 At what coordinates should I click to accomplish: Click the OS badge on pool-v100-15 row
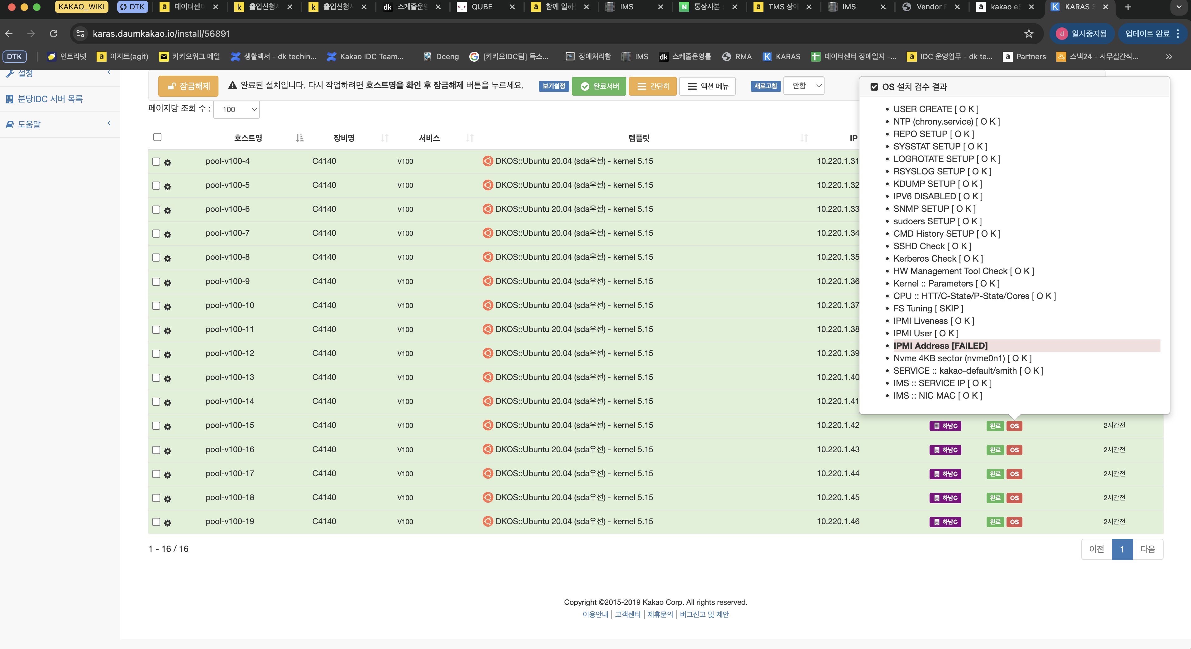(x=1014, y=425)
